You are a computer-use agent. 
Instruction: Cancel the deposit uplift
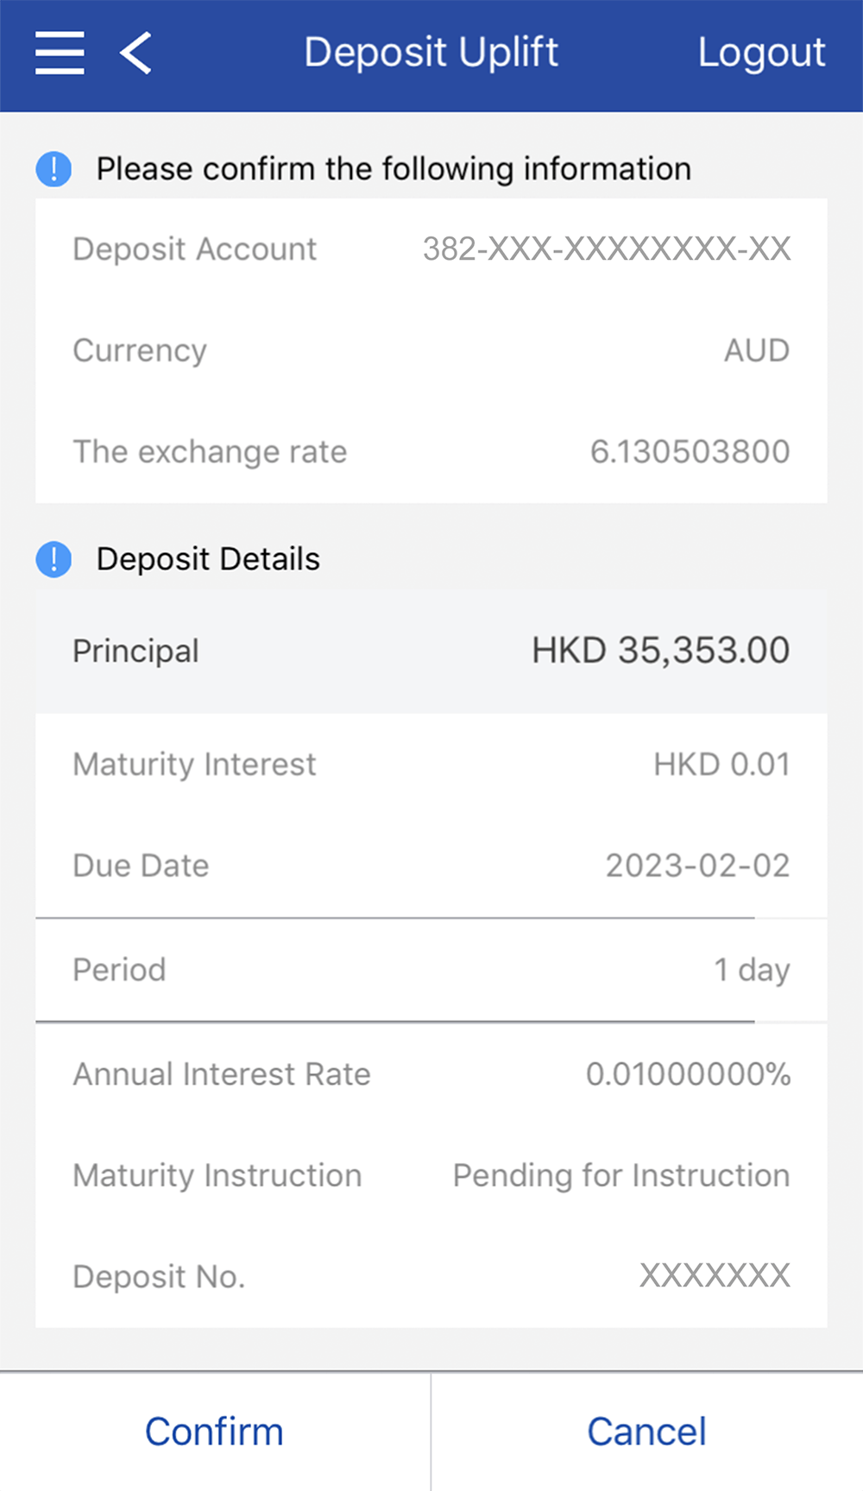646,1431
